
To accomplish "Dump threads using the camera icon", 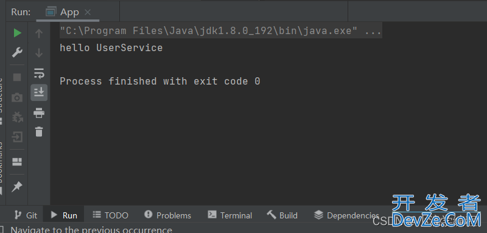I will pyautogui.click(x=17, y=98).
